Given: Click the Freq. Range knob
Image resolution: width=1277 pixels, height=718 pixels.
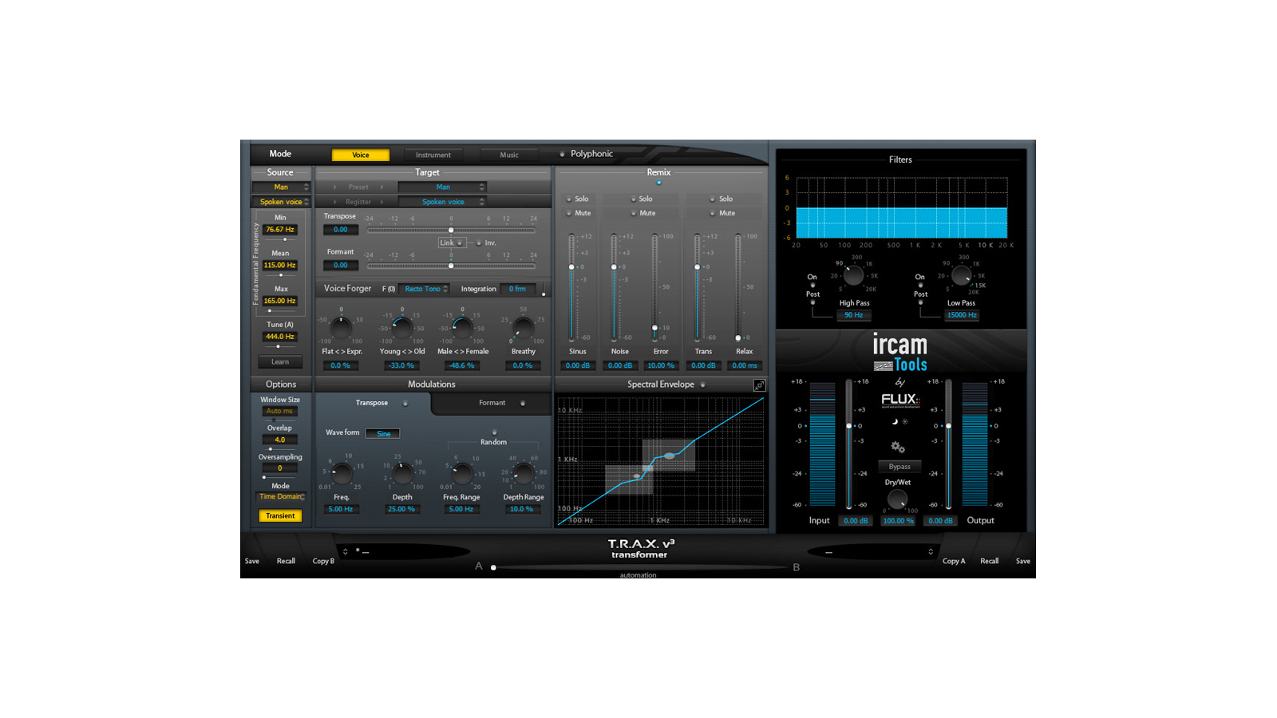Looking at the screenshot, I should (463, 474).
